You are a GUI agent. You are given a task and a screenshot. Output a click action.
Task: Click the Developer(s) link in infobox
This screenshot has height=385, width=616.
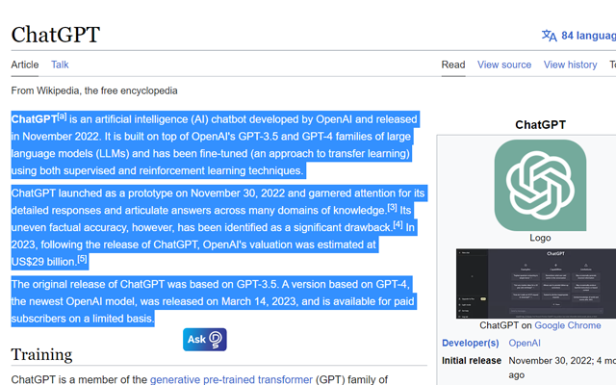pyautogui.click(x=471, y=343)
